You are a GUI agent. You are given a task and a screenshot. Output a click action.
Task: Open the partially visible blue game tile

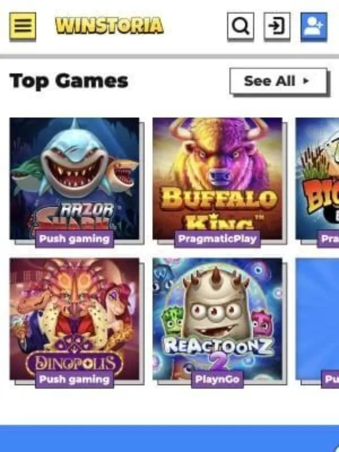coord(317,319)
